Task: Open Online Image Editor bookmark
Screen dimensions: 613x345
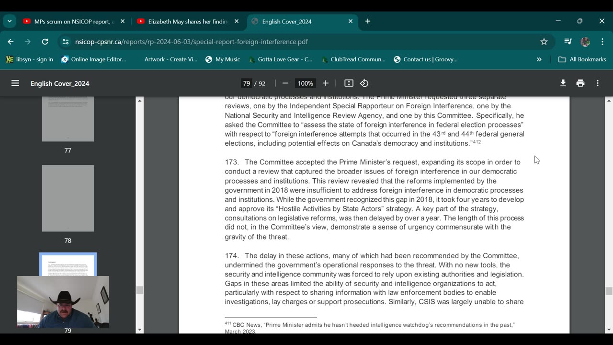Action: pyautogui.click(x=94, y=59)
